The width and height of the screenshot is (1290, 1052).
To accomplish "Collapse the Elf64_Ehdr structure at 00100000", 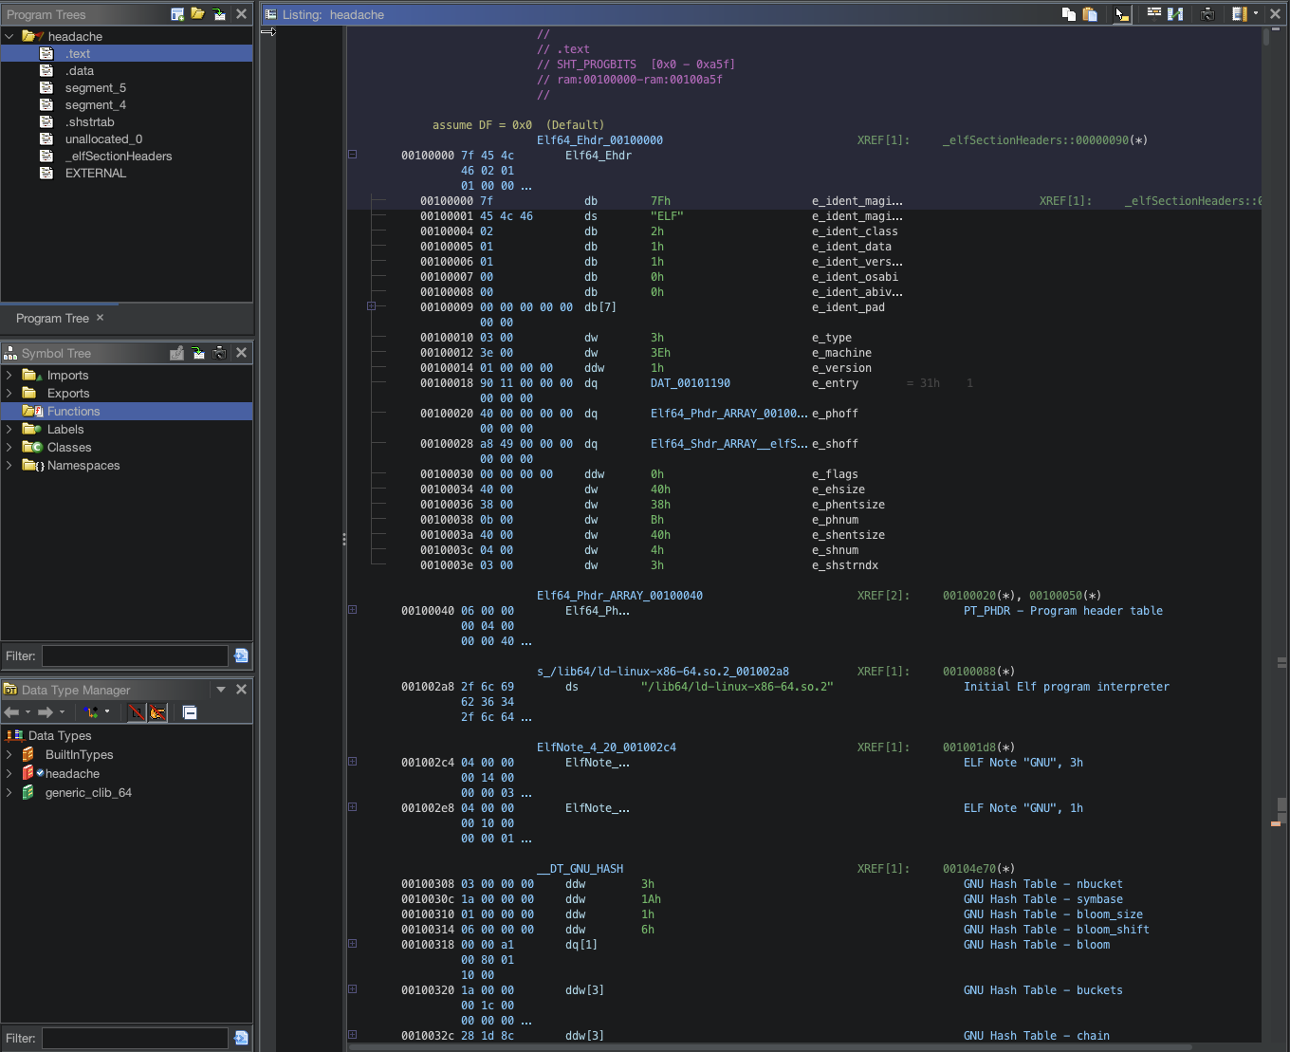I will click(352, 154).
